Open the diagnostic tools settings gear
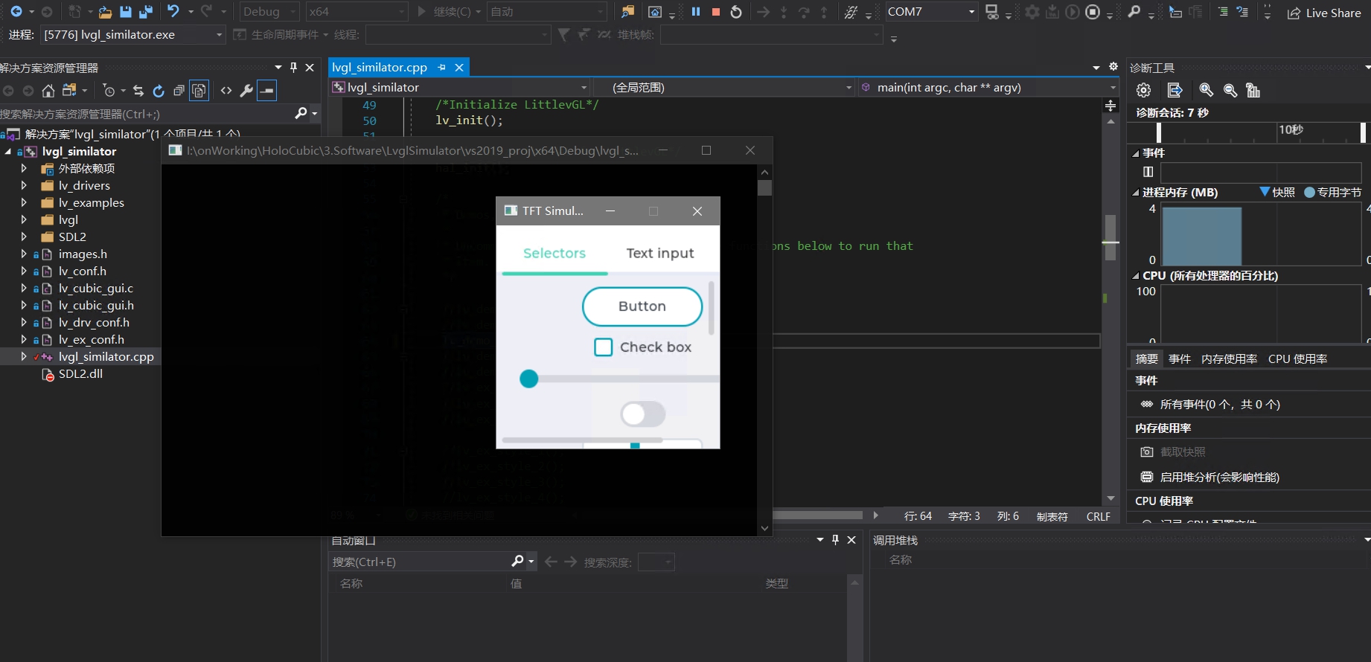Screen dimensions: 1371x662 pyautogui.click(x=1144, y=90)
